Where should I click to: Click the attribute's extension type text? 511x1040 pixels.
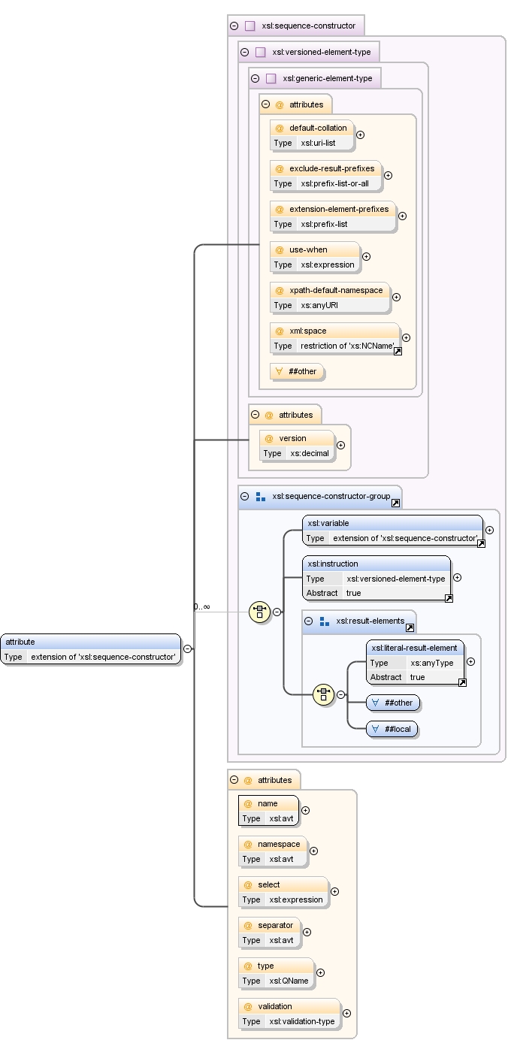104,657
